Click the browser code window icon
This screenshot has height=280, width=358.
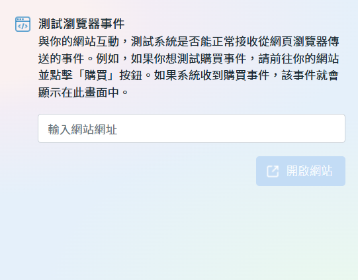[x=22, y=24]
